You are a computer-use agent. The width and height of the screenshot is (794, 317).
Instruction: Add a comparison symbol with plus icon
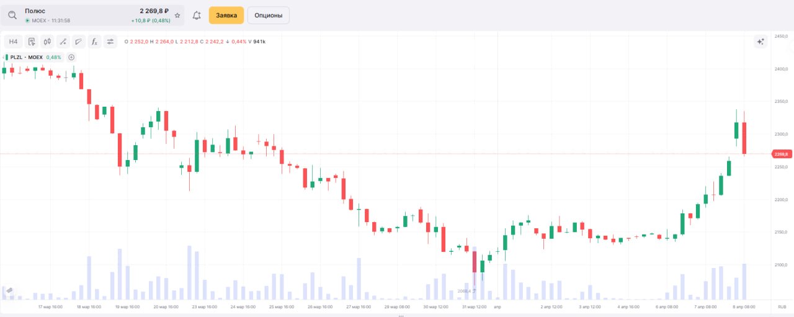pos(71,57)
